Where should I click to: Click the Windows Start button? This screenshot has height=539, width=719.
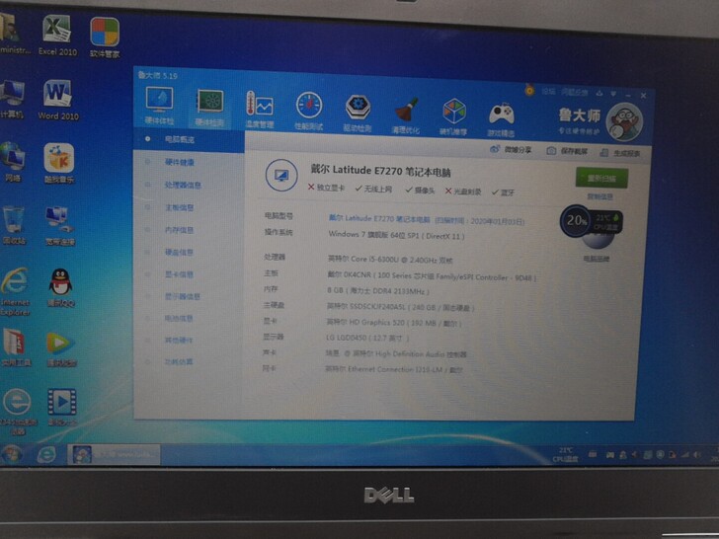[11, 455]
